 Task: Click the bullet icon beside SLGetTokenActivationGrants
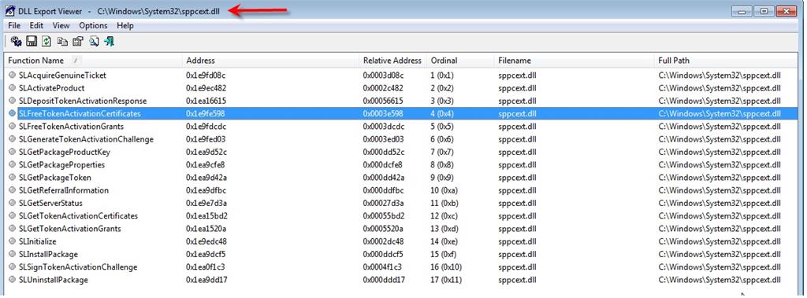(x=13, y=229)
